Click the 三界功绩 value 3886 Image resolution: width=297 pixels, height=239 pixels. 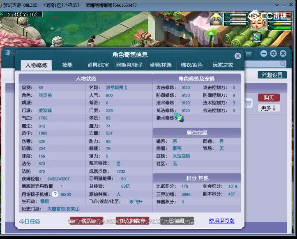(x=186, y=194)
